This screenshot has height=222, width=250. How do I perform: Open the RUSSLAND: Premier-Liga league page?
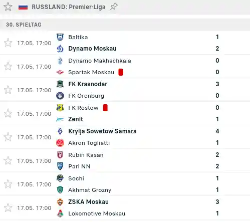point(69,7)
